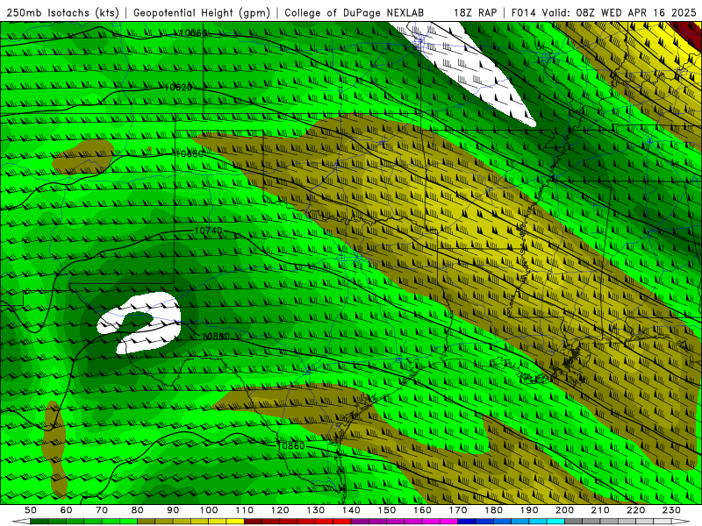Click the 50 knot legend label
702x526 pixels.
31,510
